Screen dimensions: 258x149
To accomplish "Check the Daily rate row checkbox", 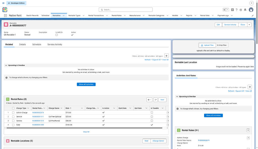I will [13, 125].
